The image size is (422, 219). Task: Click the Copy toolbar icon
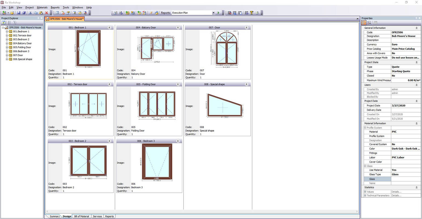pos(36,13)
